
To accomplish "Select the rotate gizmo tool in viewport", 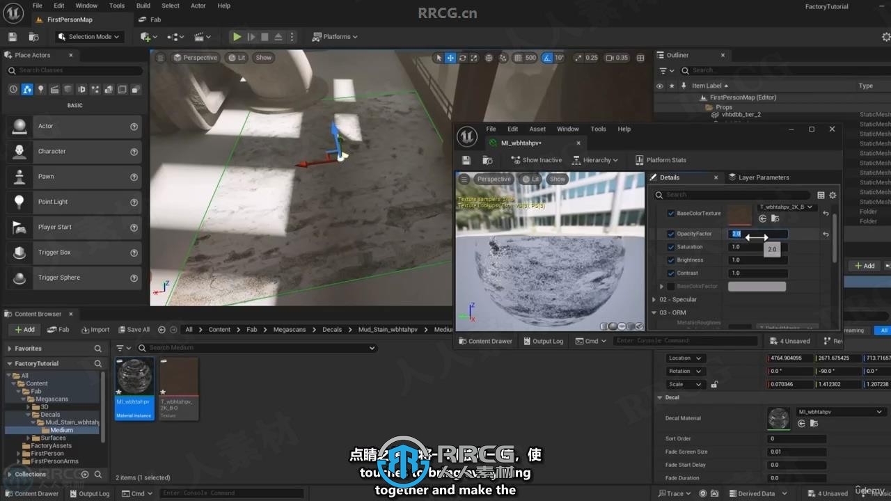I will 462,58.
